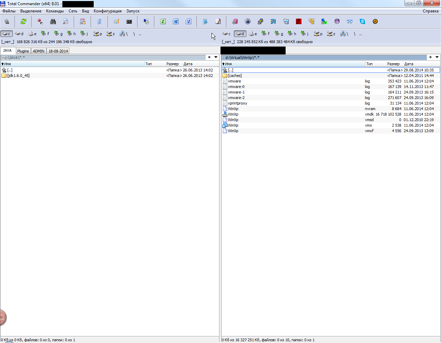
Task: Click the blue book toolbar icon
Action: click(x=205, y=21)
